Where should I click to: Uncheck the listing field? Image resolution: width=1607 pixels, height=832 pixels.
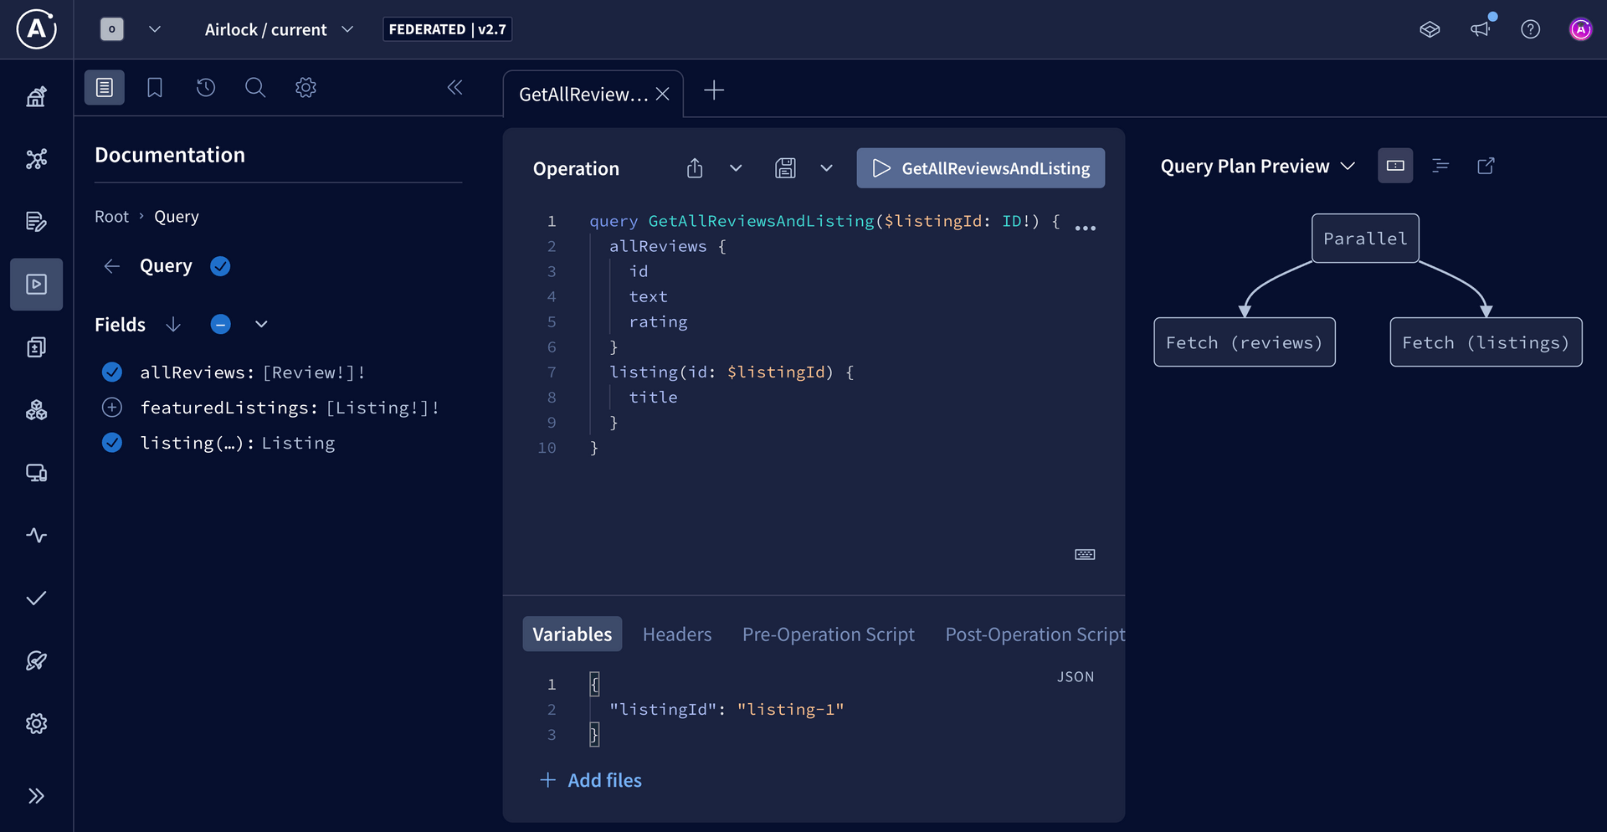tap(112, 443)
